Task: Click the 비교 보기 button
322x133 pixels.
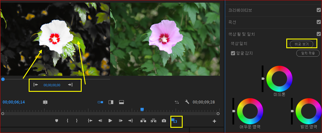Action: [302, 44]
